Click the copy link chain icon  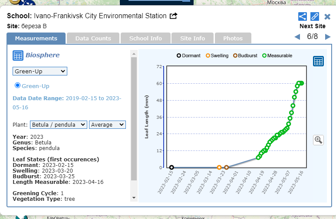(x=315, y=17)
